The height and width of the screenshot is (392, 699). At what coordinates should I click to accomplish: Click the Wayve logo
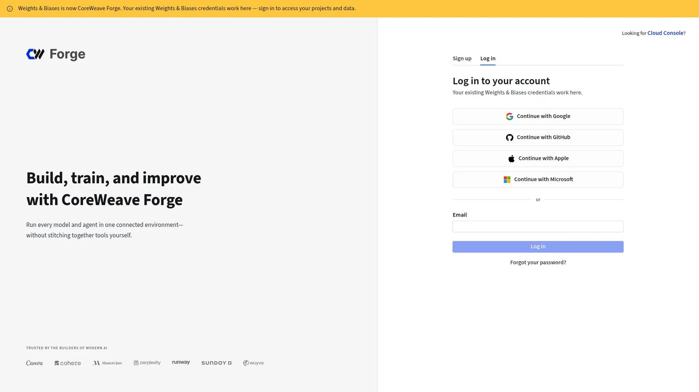click(253, 363)
